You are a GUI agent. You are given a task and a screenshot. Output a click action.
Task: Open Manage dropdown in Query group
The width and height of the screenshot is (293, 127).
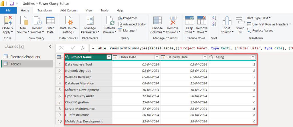click(x=128, y=30)
